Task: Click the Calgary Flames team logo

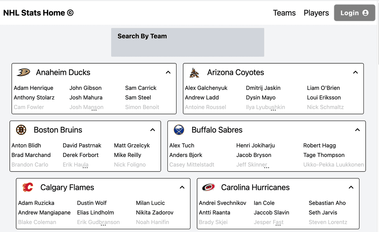Action: click(28, 187)
